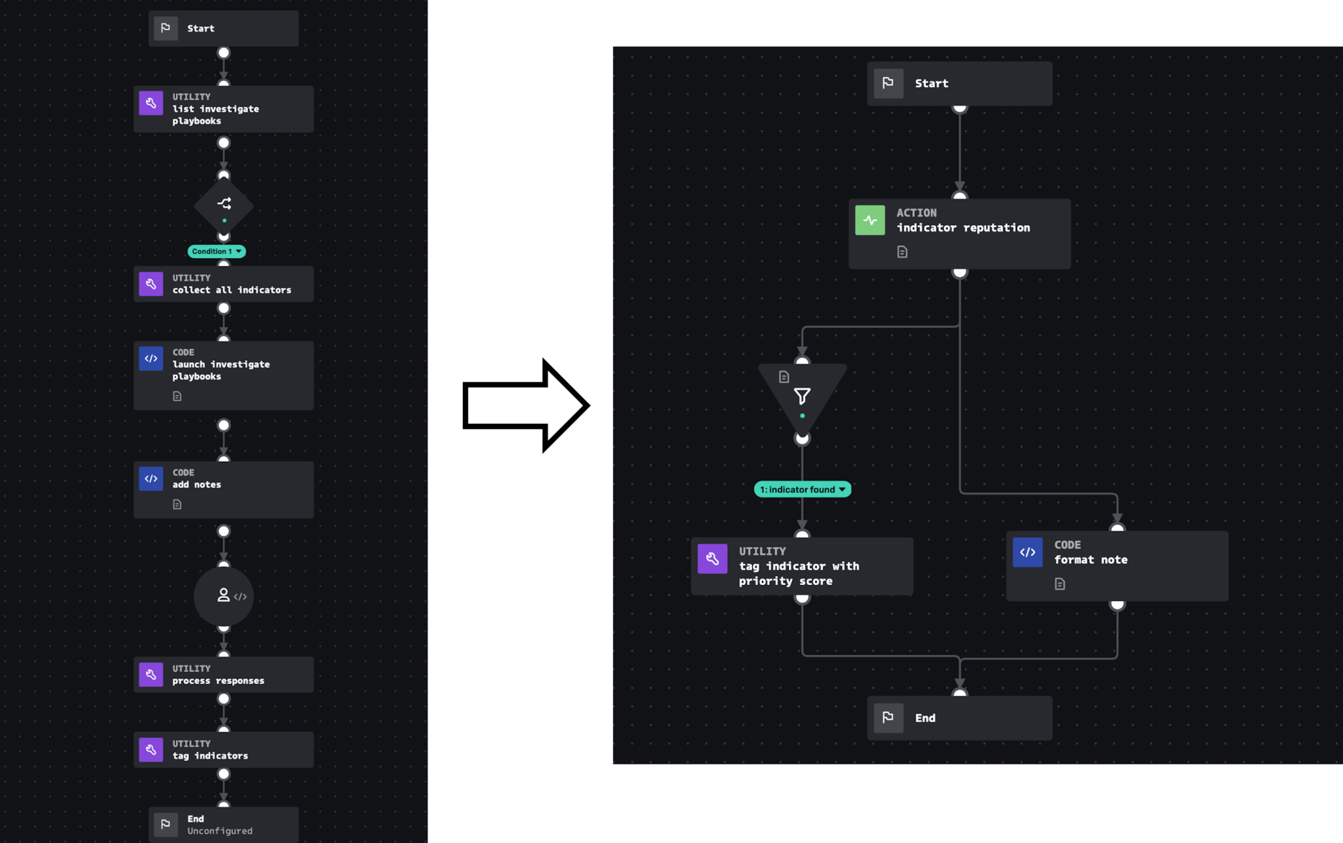
Task: Click the code icon on add notes
Action: (x=151, y=478)
